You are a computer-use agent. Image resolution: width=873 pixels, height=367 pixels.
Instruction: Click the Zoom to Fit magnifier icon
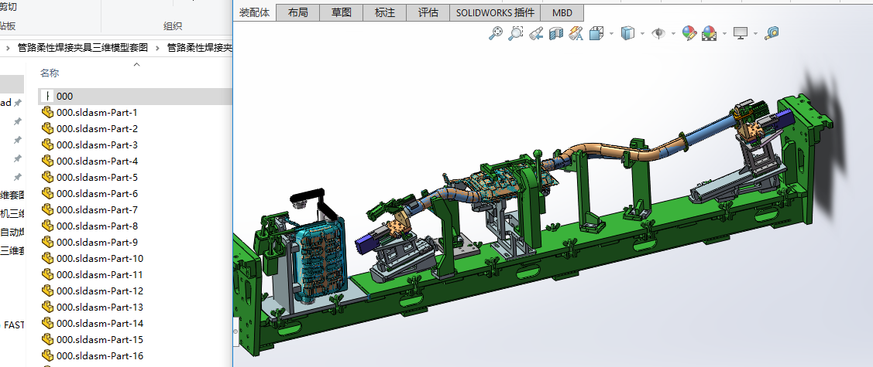(x=497, y=33)
